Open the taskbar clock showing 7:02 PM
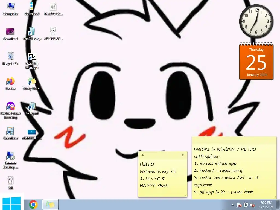The height and width of the screenshot is (210, 280). [x=266, y=205]
